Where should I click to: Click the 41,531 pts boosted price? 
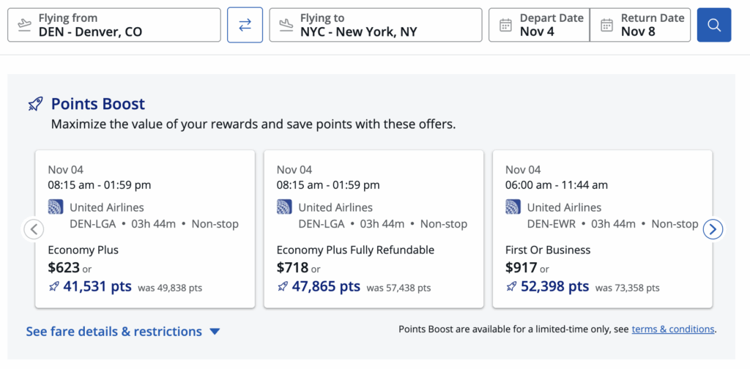(x=97, y=286)
